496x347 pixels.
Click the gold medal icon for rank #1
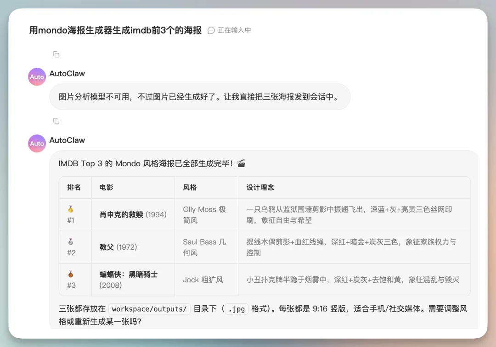71,209
